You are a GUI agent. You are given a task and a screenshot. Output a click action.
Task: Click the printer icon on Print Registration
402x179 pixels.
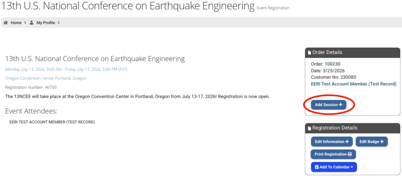click(x=350, y=154)
